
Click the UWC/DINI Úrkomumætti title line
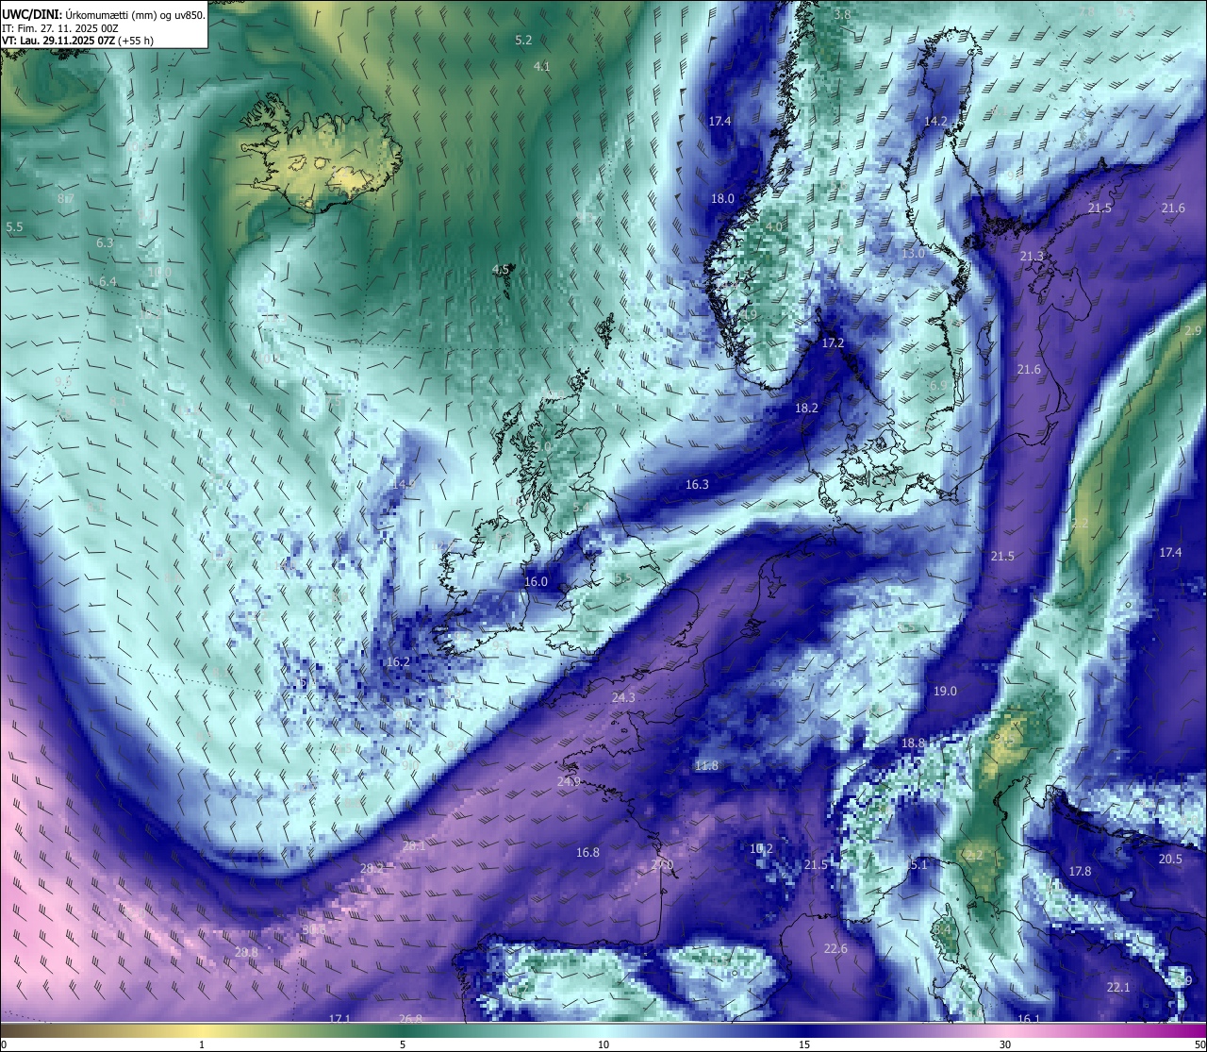pyautogui.click(x=104, y=15)
